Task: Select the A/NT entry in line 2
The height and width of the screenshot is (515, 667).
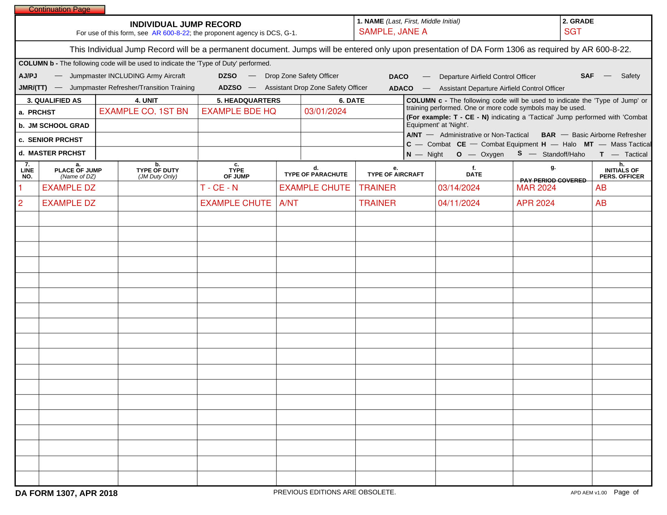Action: point(316,203)
